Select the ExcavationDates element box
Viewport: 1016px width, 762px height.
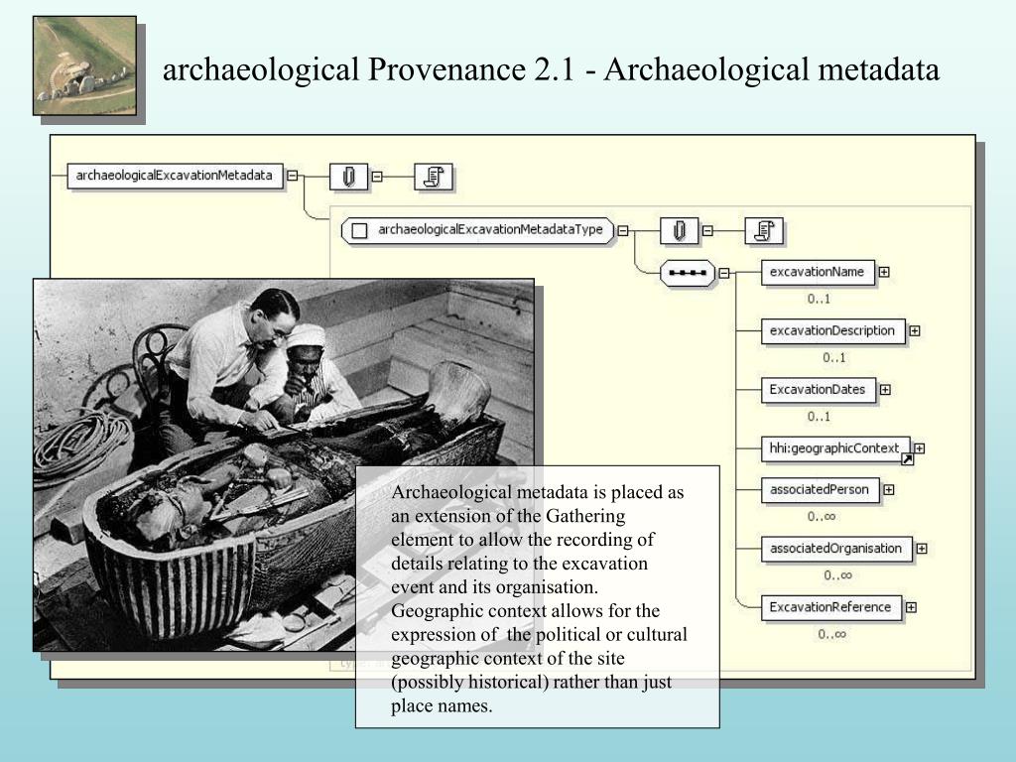coord(819,389)
